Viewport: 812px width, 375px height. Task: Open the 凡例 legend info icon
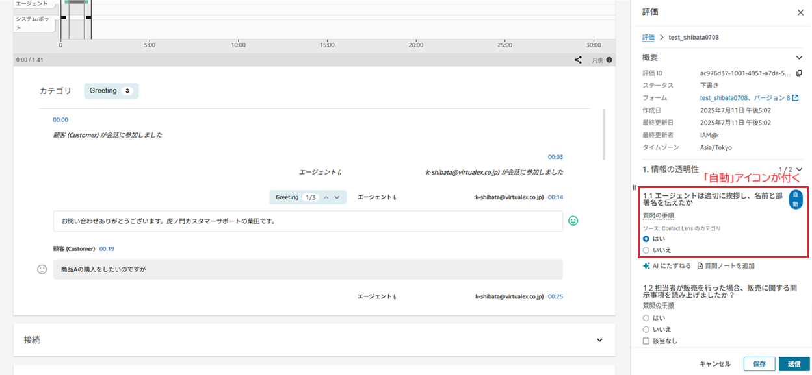point(609,60)
